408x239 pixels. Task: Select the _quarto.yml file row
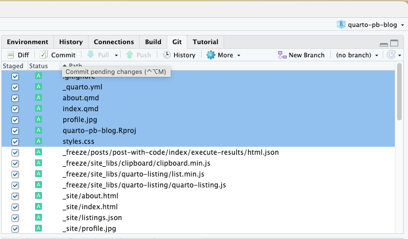click(x=198, y=87)
